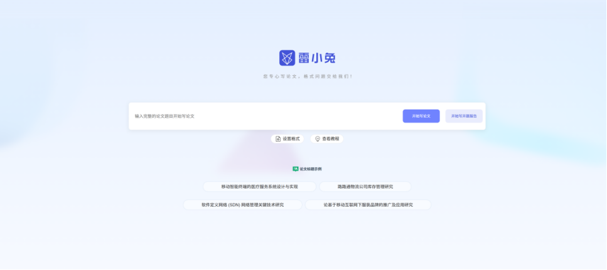Open the tutorial via 查看教程
The height and width of the screenshot is (270, 607).
327,138
